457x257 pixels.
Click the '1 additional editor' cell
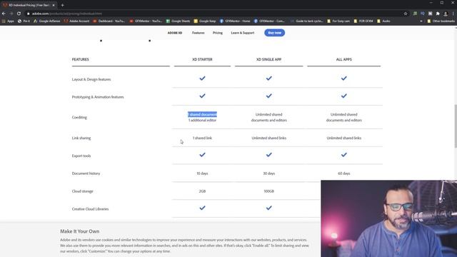pyautogui.click(x=202, y=121)
